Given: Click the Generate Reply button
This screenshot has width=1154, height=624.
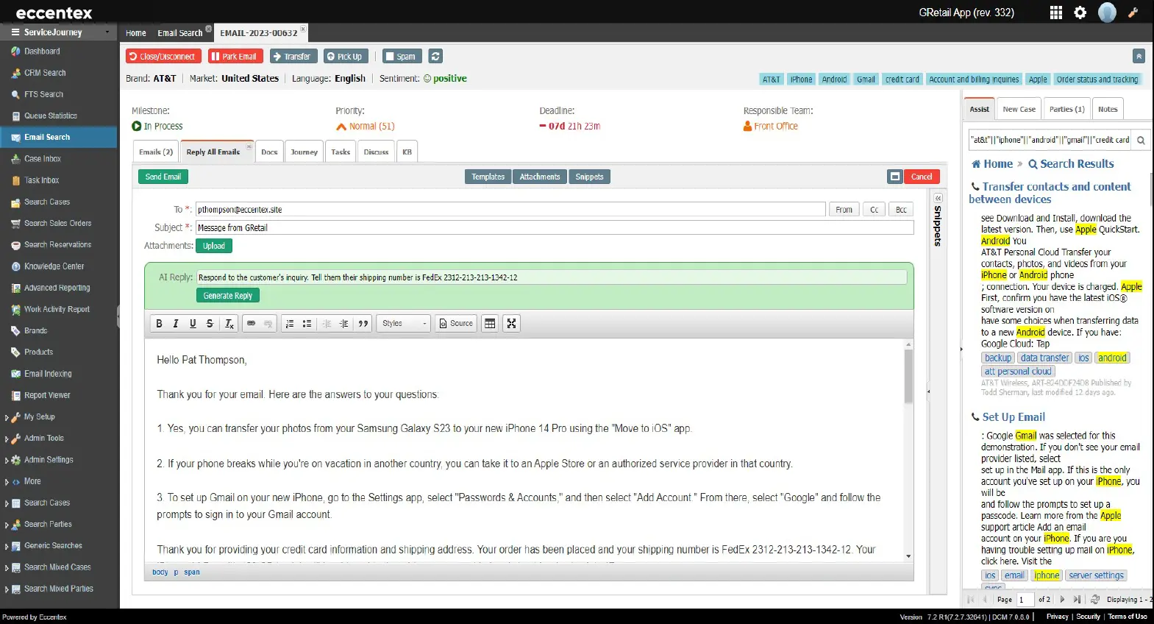Looking at the screenshot, I should (227, 296).
